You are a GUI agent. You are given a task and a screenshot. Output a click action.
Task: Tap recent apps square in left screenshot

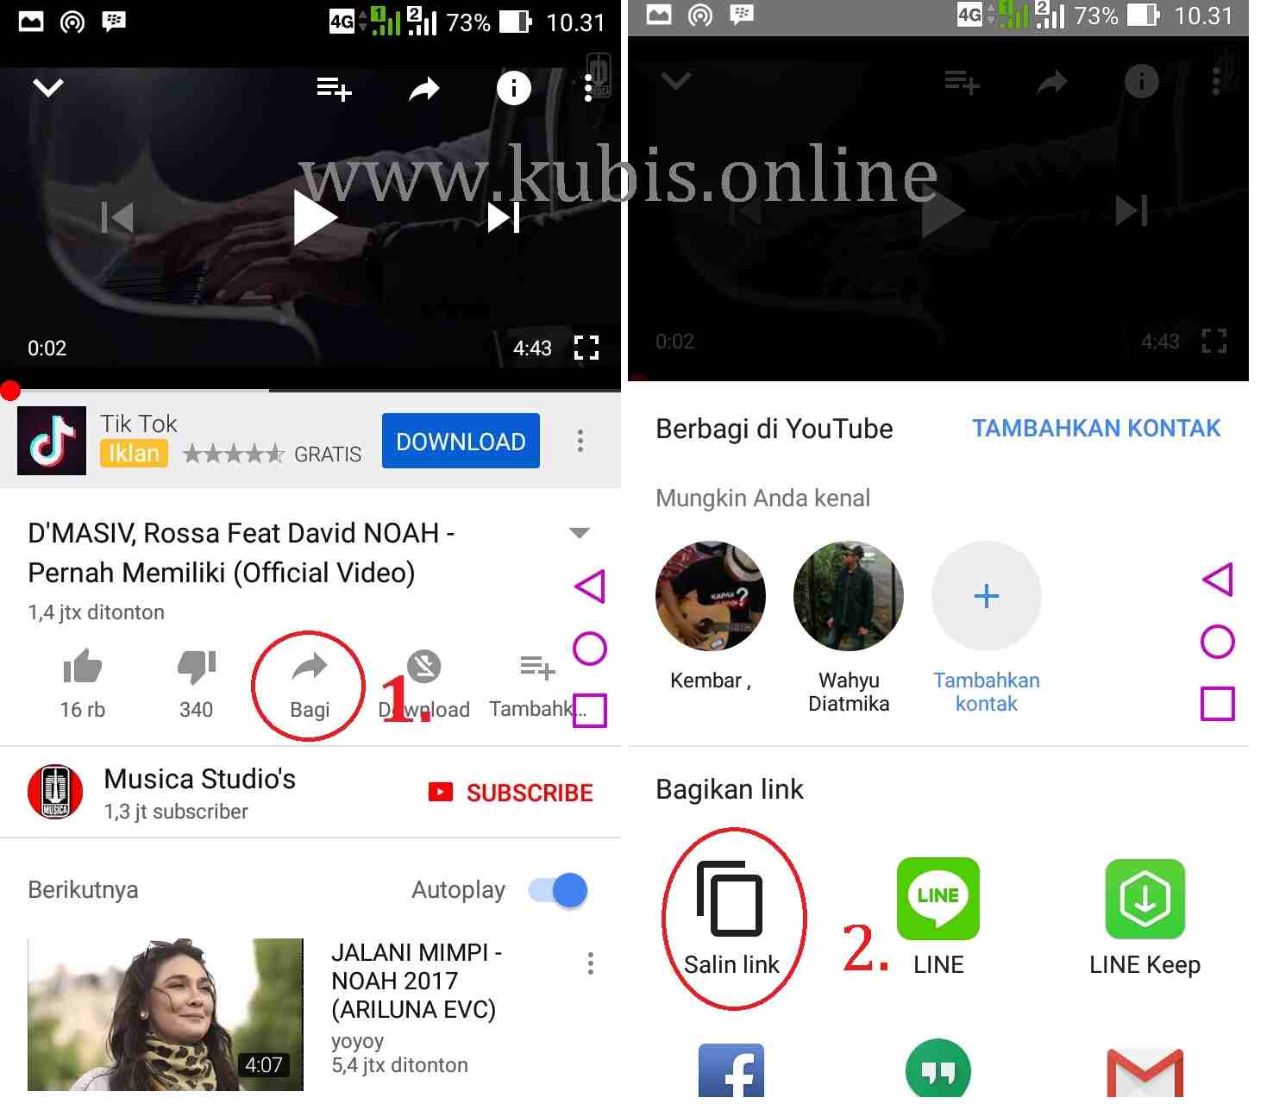click(x=590, y=711)
